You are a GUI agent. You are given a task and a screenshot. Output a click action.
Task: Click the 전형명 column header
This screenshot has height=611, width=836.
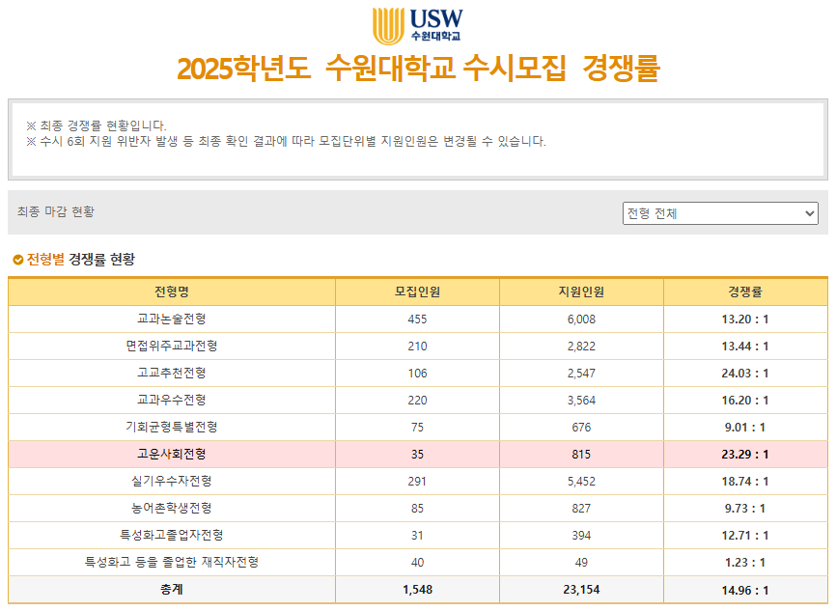[x=172, y=292]
